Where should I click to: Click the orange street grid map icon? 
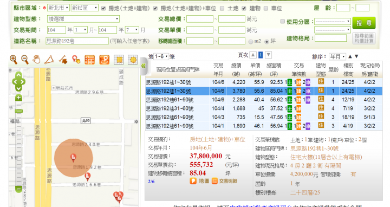click(x=89, y=60)
